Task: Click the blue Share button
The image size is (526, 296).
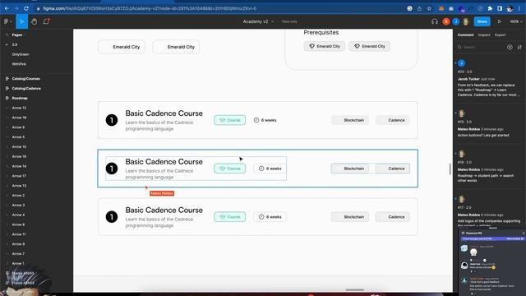Action: click(482, 21)
